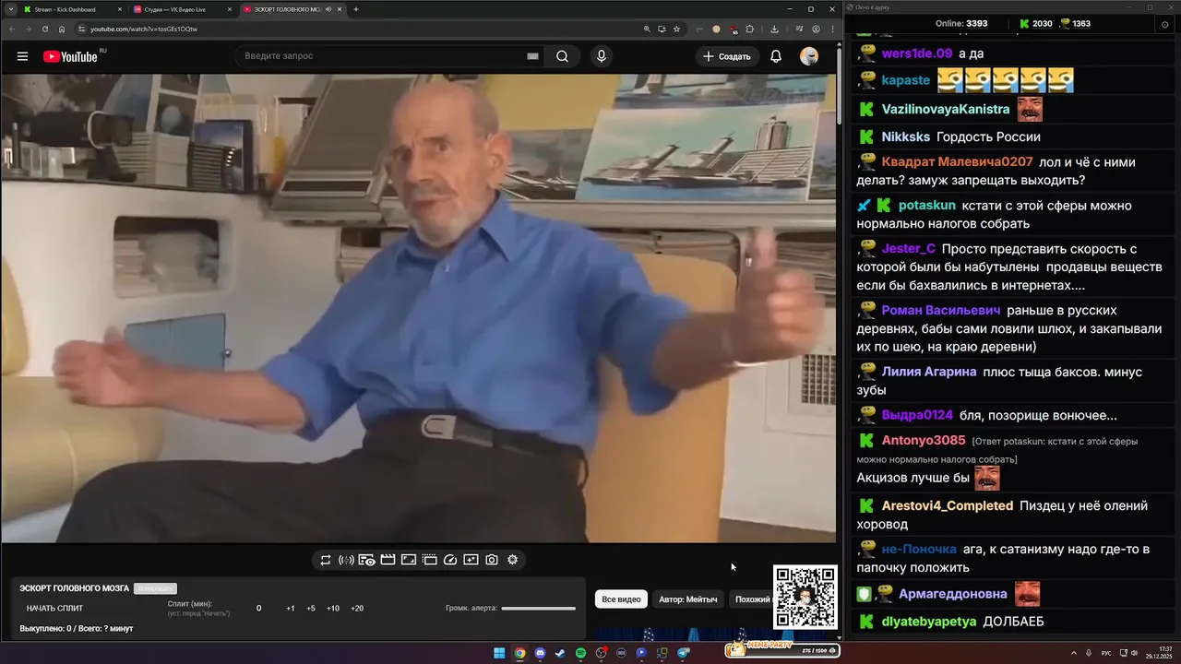This screenshot has height=664, width=1181.
Task: Open the browser home page button
Action: 62,29
